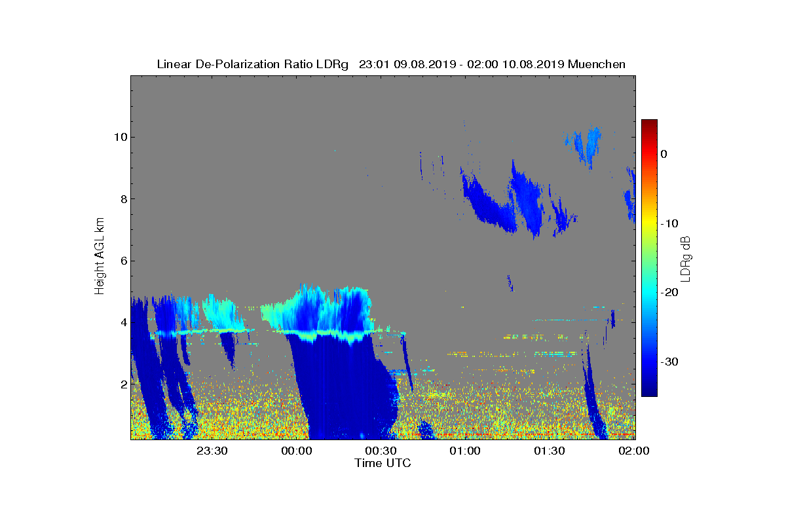Click the 01:30 time tick label
The width and height of the screenshot is (786, 524).
pos(550,451)
